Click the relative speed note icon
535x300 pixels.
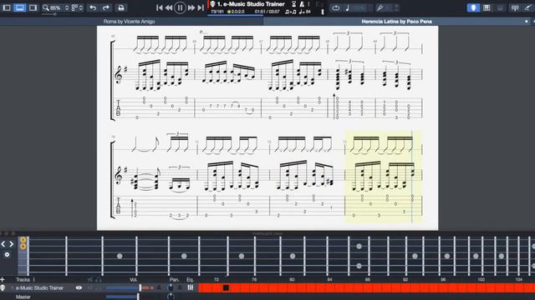click(348, 7)
